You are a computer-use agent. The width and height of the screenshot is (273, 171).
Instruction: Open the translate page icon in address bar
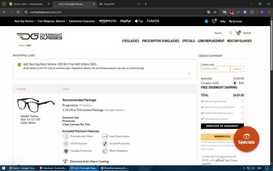(209, 12)
